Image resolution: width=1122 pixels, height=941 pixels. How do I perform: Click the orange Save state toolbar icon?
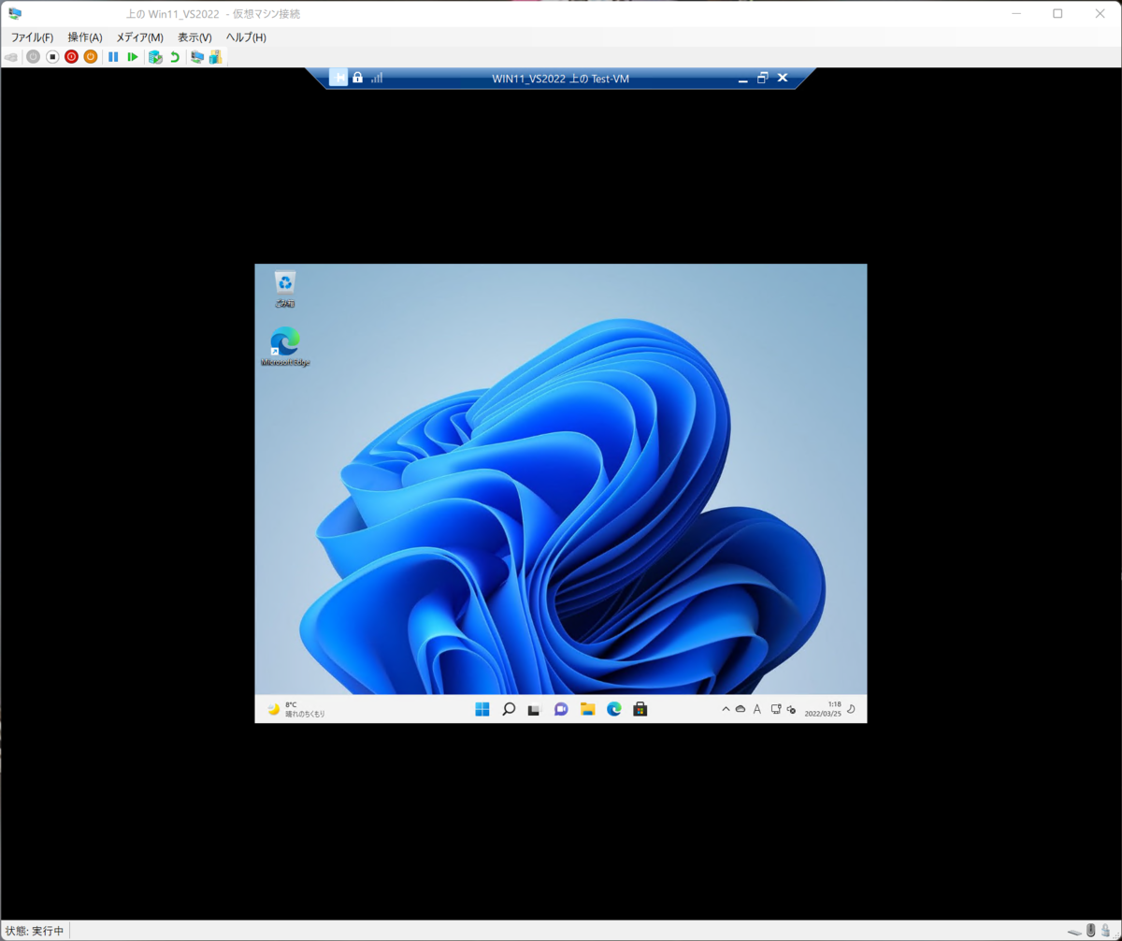(91, 57)
